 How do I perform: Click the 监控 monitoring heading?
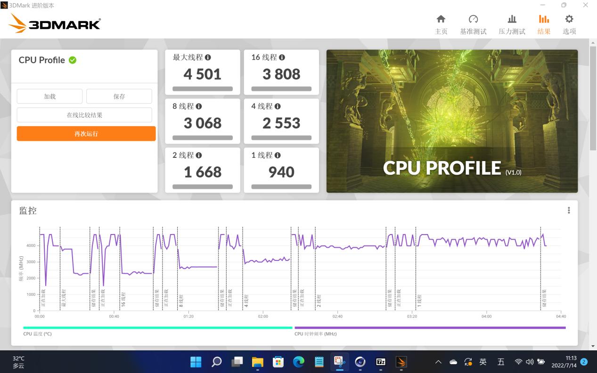[x=28, y=211]
